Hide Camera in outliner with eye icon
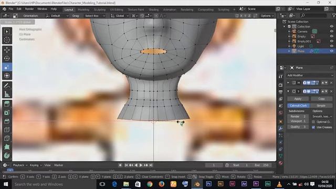 (331, 31)
